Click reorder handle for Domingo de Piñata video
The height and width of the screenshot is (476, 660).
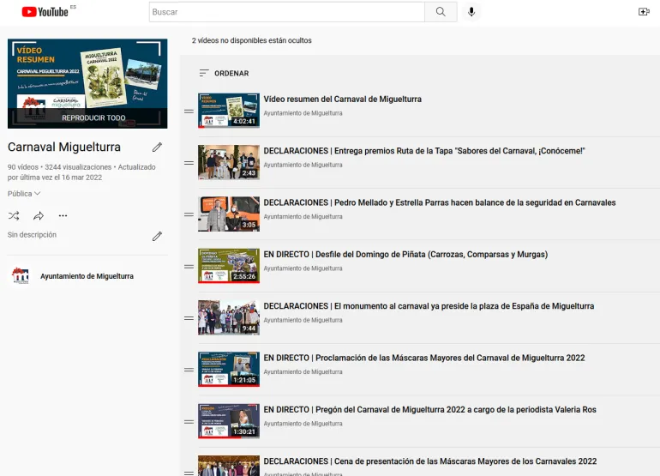click(189, 267)
